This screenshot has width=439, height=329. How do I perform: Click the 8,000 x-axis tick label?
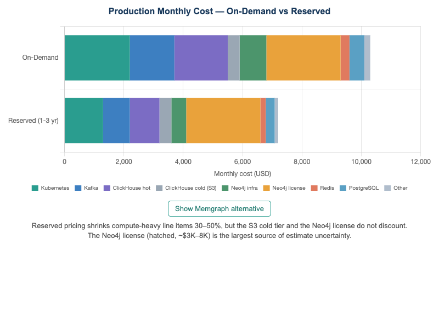point(302,162)
